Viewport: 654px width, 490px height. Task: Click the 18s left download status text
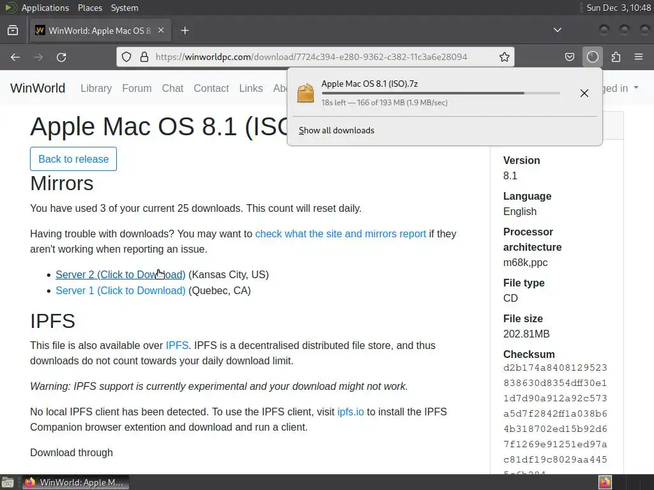click(384, 103)
